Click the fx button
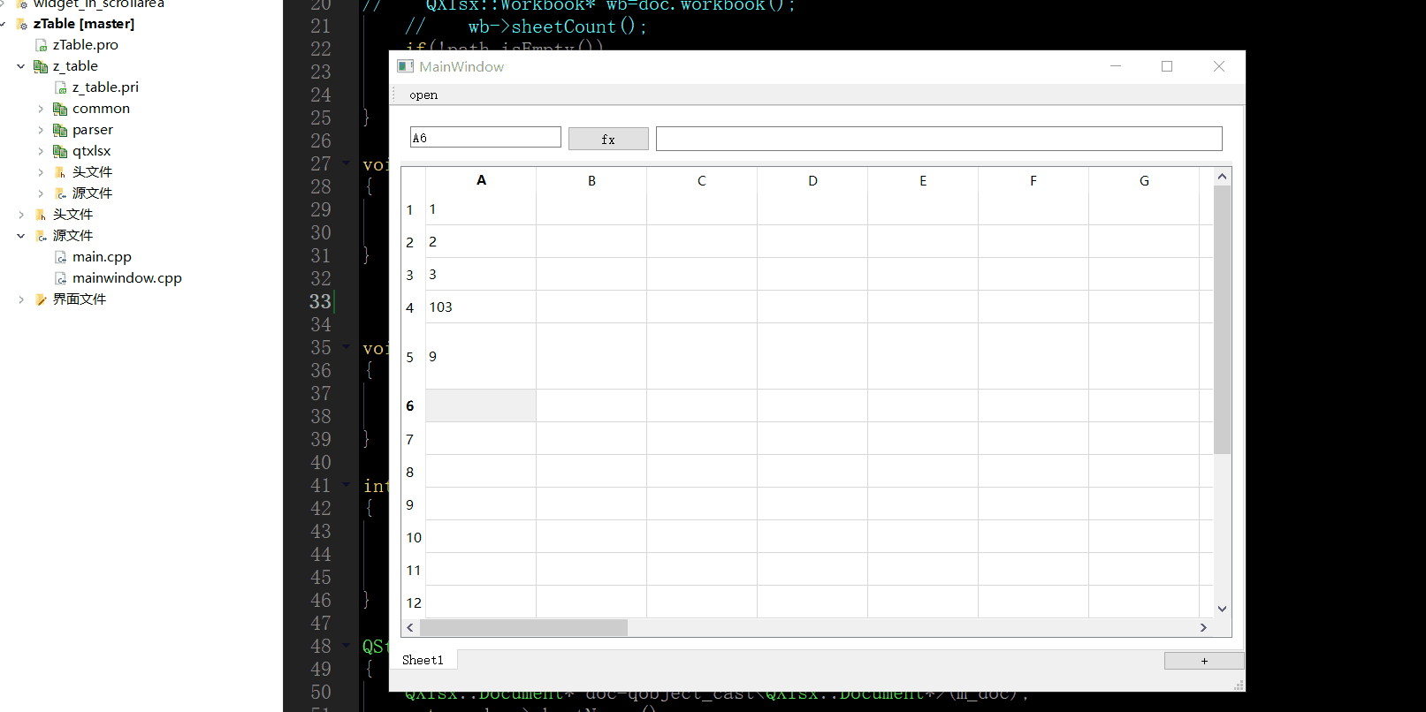 pos(608,139)
